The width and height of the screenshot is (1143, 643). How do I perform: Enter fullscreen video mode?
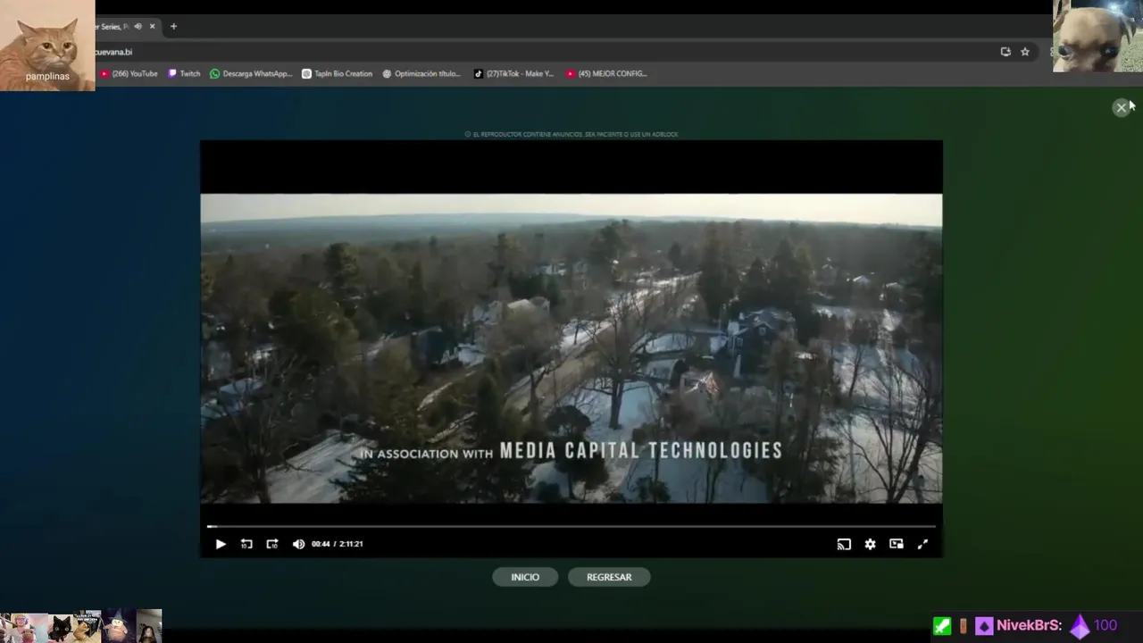pyautogui.click(x=922, y=544)
